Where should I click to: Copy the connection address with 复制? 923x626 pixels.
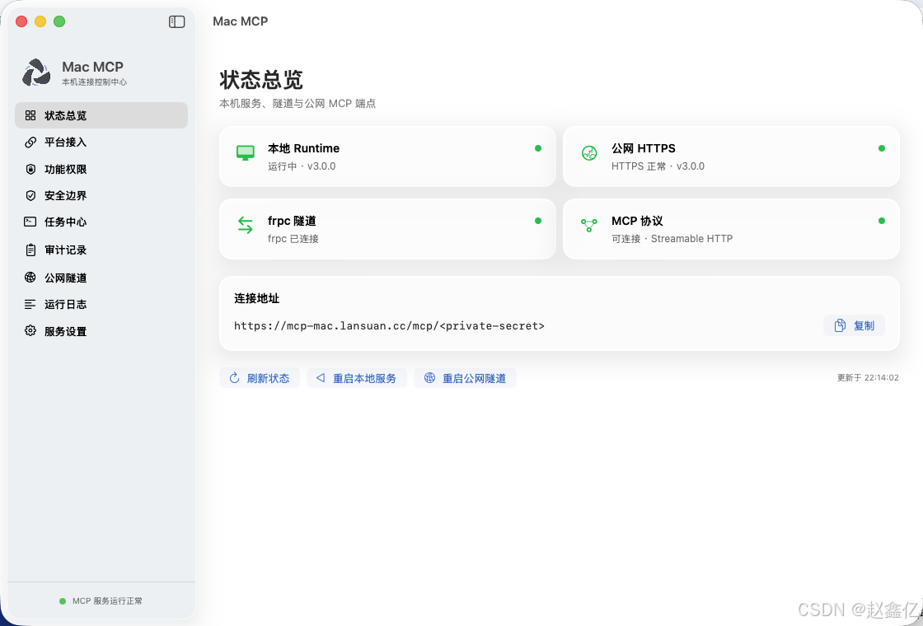pyautogui.click(x=854, y=325)
